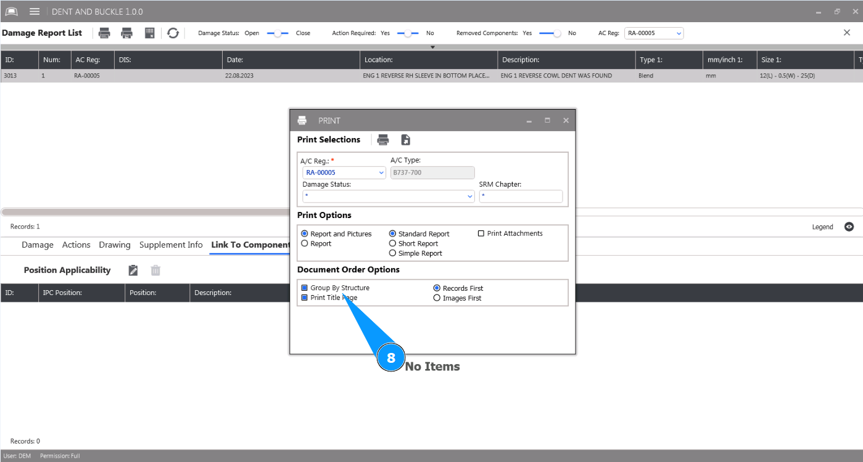Delete position using the trash icon

[x=155, y=270]
